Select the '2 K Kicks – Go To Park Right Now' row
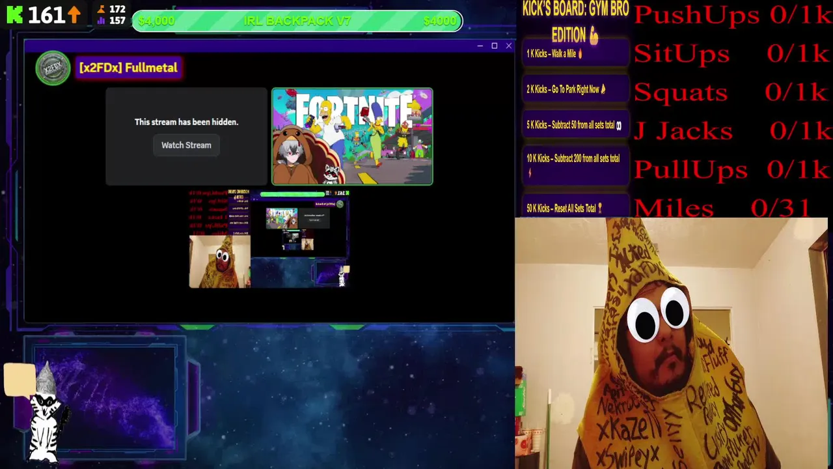Viewport: 833px width, 469px height. tap(575, 89)
